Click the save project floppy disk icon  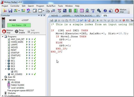tap(10, 11)
